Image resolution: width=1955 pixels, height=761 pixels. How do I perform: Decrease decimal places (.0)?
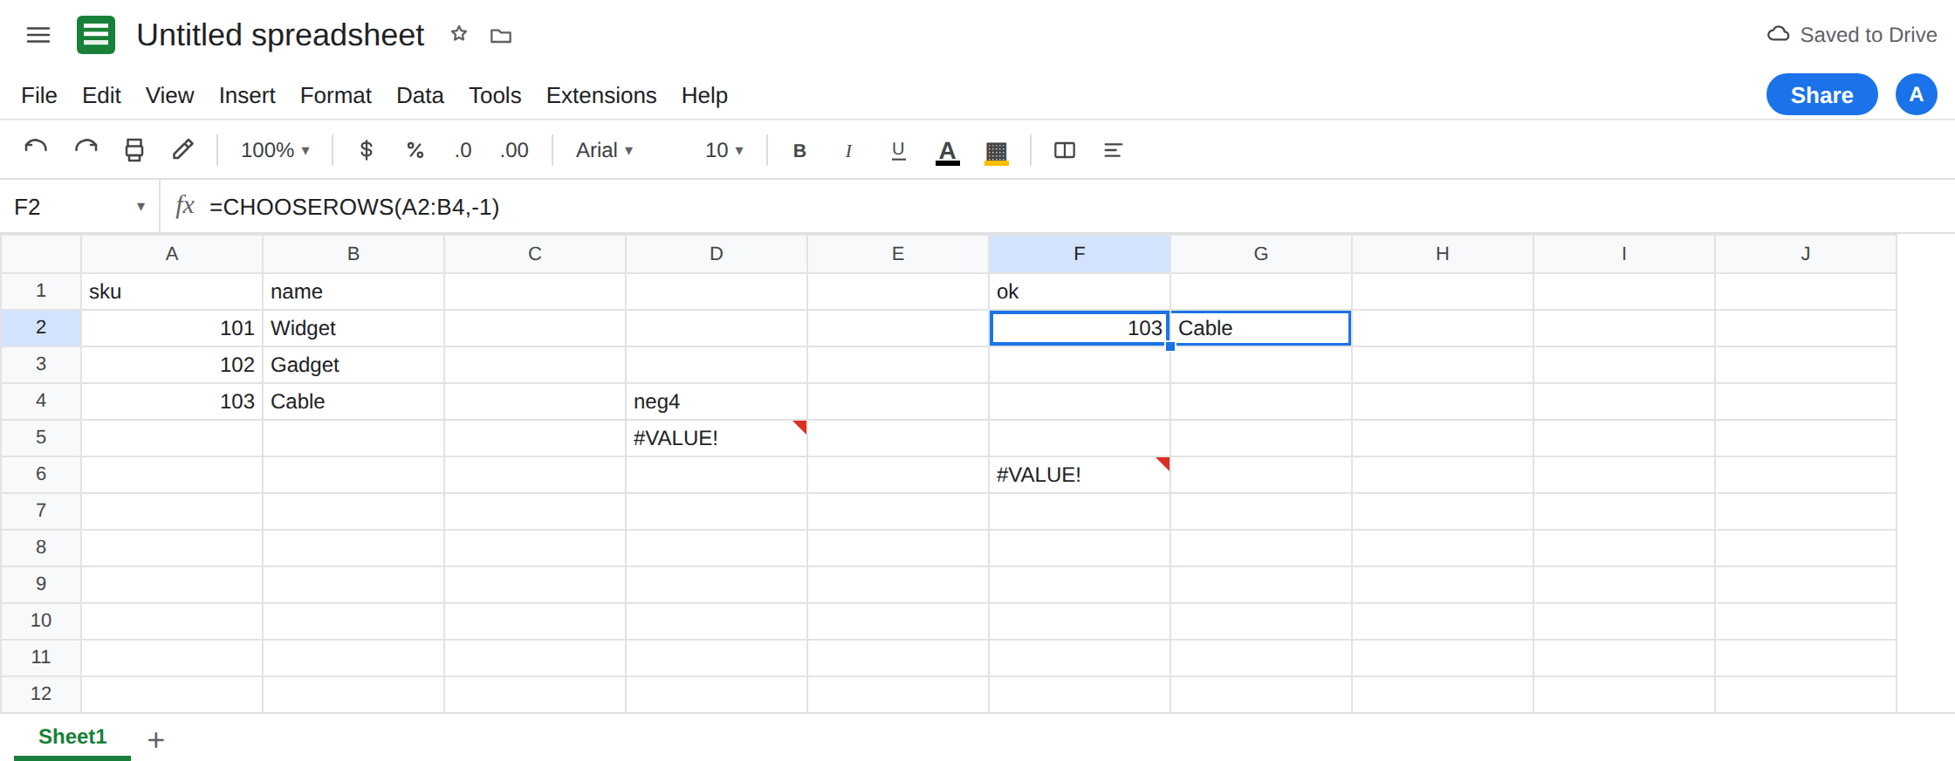463,150
